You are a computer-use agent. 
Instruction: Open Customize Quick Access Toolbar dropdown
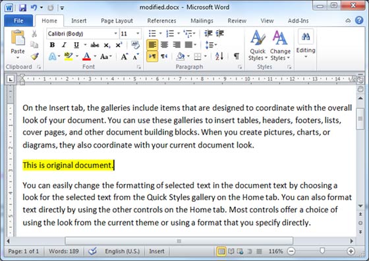[62, 8]
